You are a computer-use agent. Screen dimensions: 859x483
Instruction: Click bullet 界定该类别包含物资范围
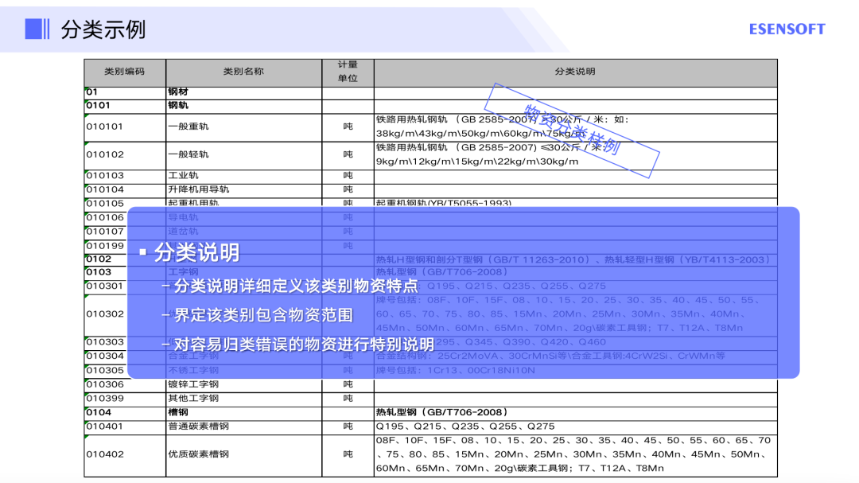coord(263,315)
